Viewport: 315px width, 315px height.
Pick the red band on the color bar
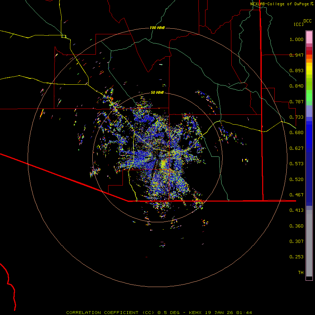(x=309, y=52)
